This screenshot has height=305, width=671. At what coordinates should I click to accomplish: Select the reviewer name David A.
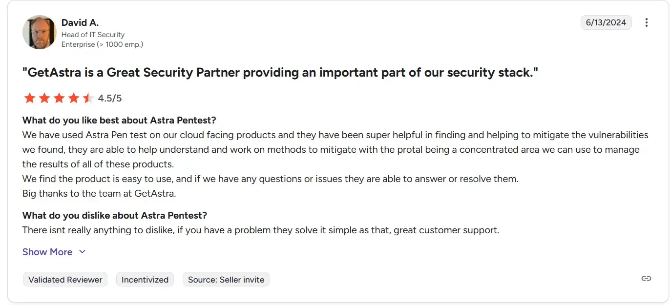tap(80, 22)
